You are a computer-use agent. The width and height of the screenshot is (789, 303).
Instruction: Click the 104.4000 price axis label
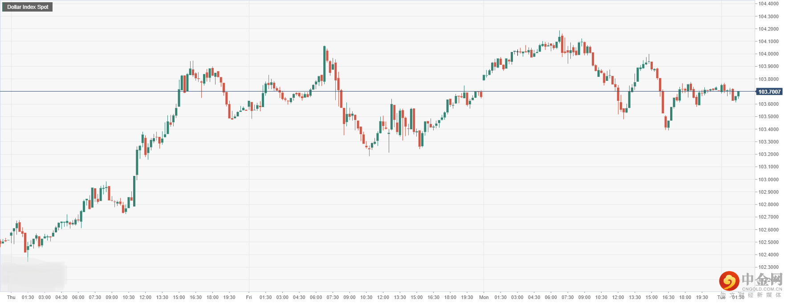pos(769,4)
